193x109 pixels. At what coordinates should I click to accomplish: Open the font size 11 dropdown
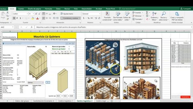[x=33, y=14]
